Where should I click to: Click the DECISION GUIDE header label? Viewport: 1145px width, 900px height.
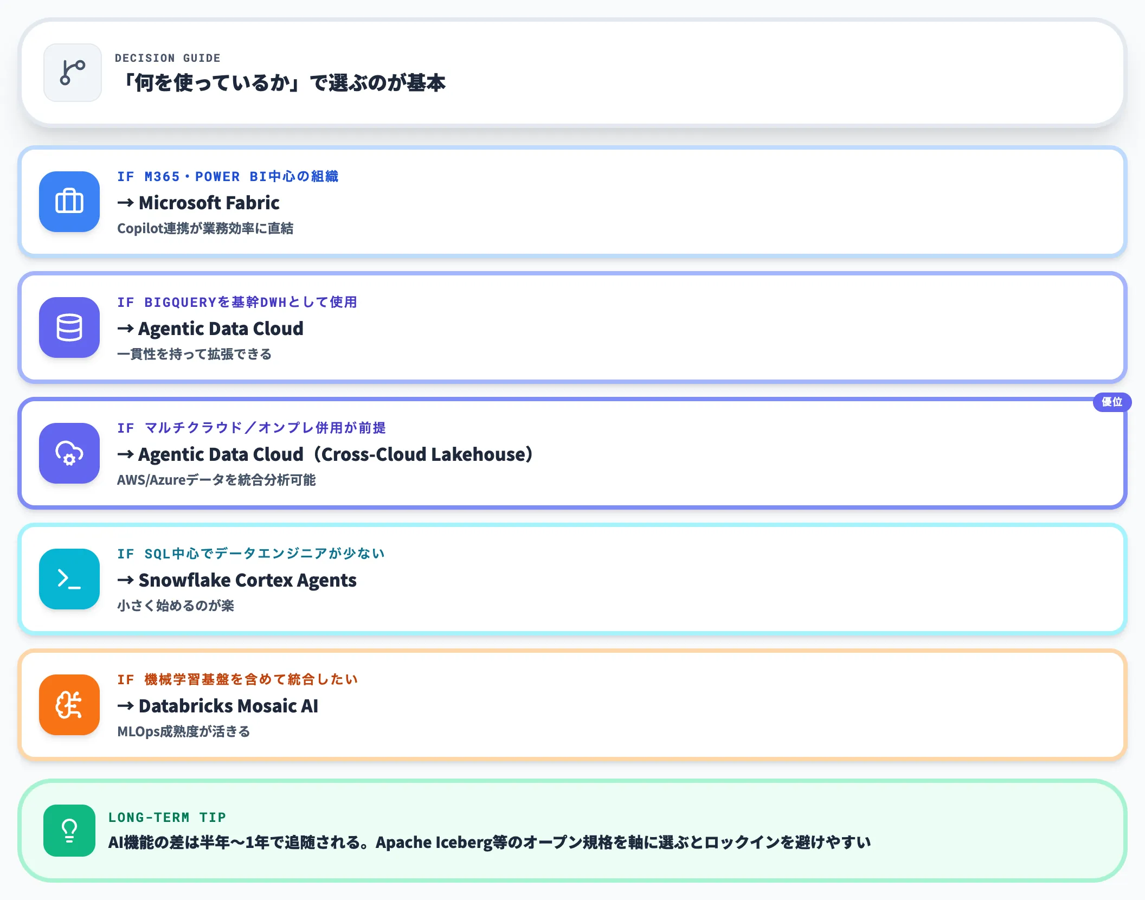click(168, 57)
